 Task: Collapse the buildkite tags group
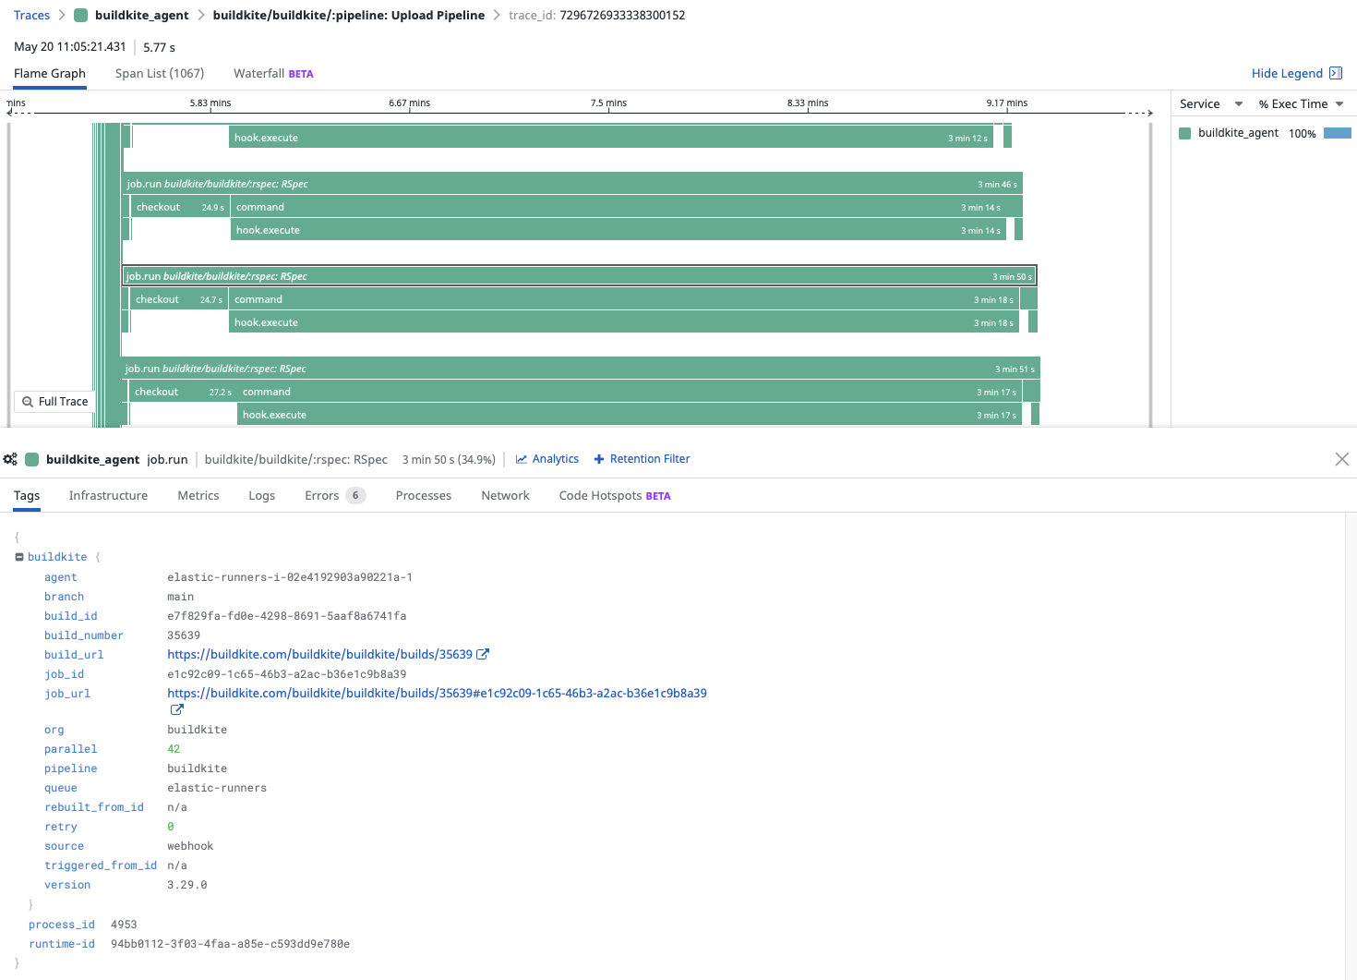pos(18,556)
